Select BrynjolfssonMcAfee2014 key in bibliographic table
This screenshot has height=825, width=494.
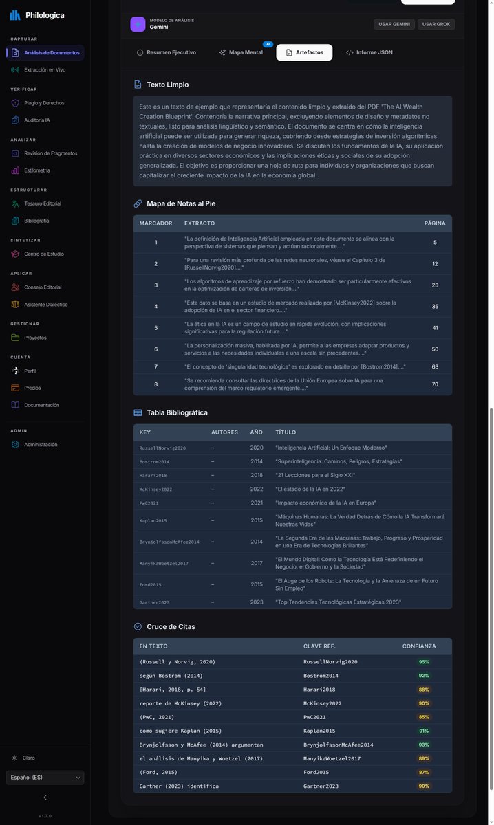coord(169,542)
